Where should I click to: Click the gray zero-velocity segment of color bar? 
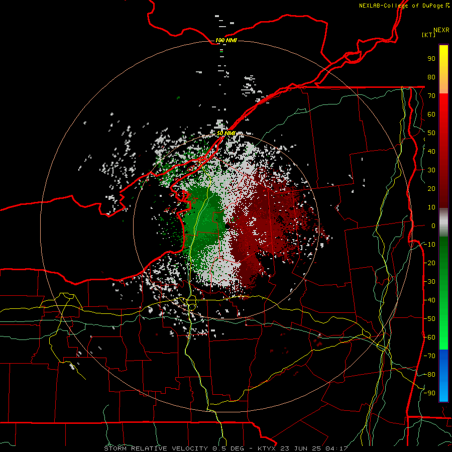pyautogui.click(x=443, y=222)
